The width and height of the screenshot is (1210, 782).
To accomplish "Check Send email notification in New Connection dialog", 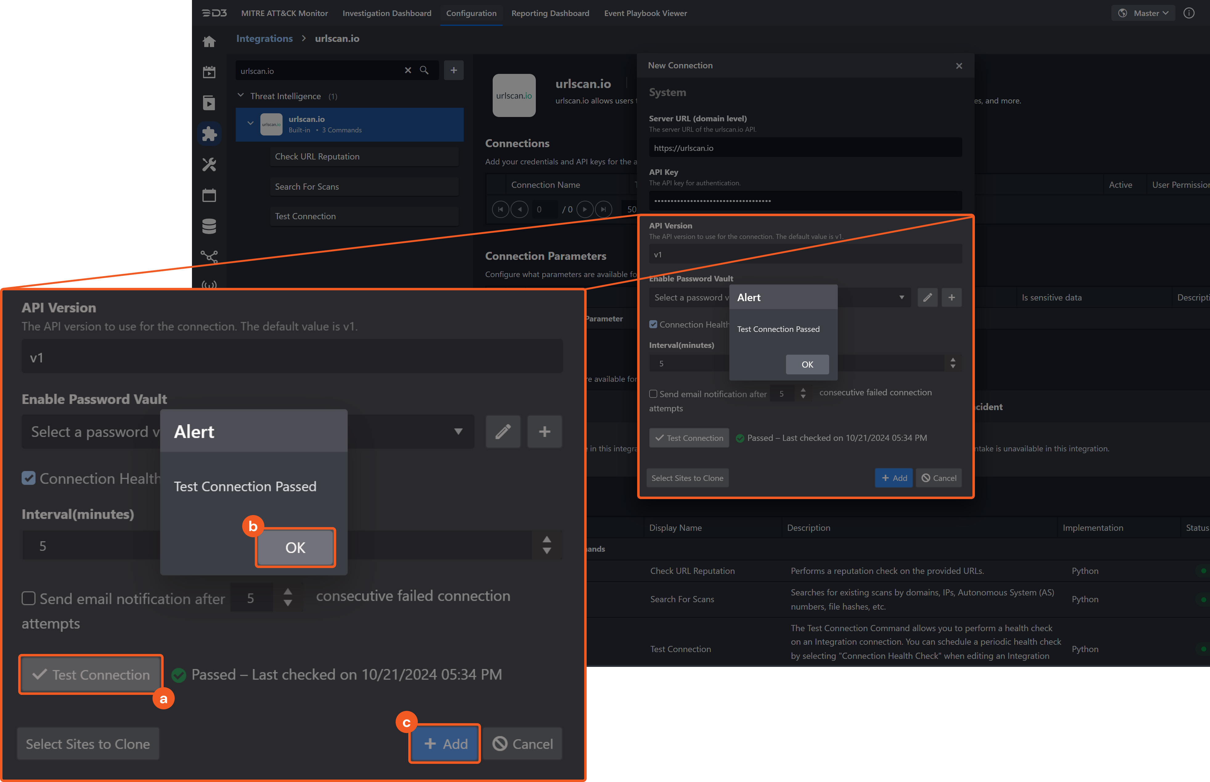I will (x=653, y=394).
